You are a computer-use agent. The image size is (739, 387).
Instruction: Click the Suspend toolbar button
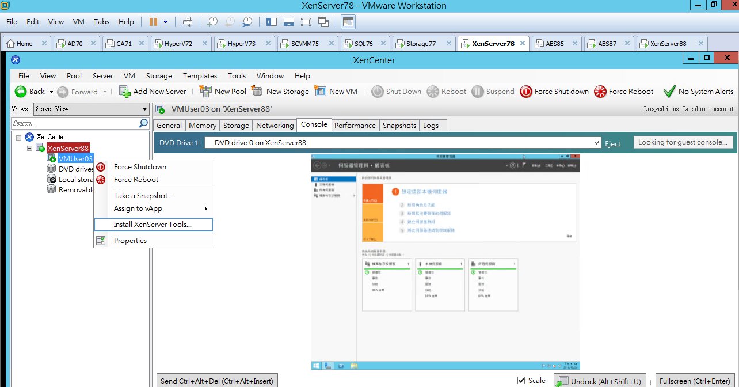493,92
